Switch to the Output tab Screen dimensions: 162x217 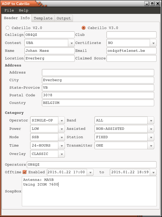click(x=64, y=18)
